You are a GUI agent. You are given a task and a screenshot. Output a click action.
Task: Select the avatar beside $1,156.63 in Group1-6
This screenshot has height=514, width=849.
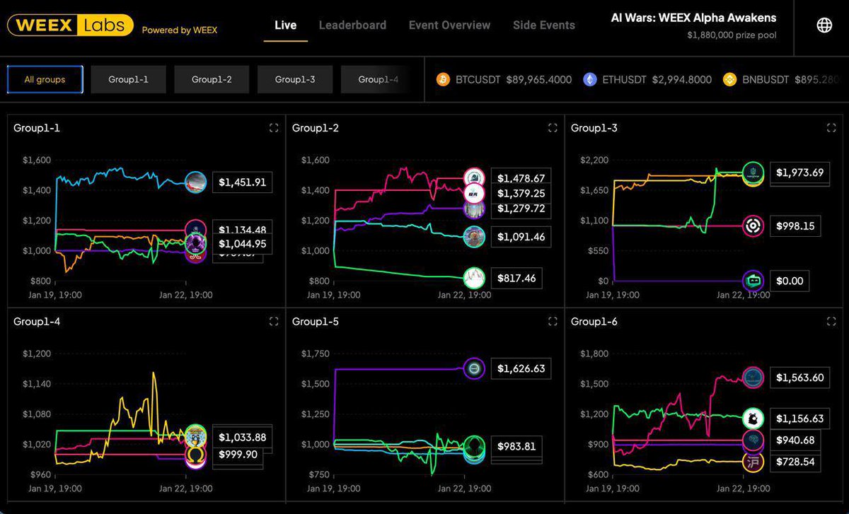pyautogui.click(x=753, y=419)
